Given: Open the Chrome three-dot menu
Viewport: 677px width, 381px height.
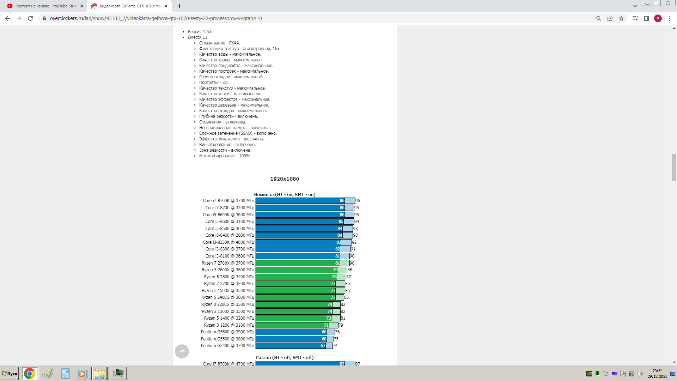Looking at the screenshot, I should 669,18.
